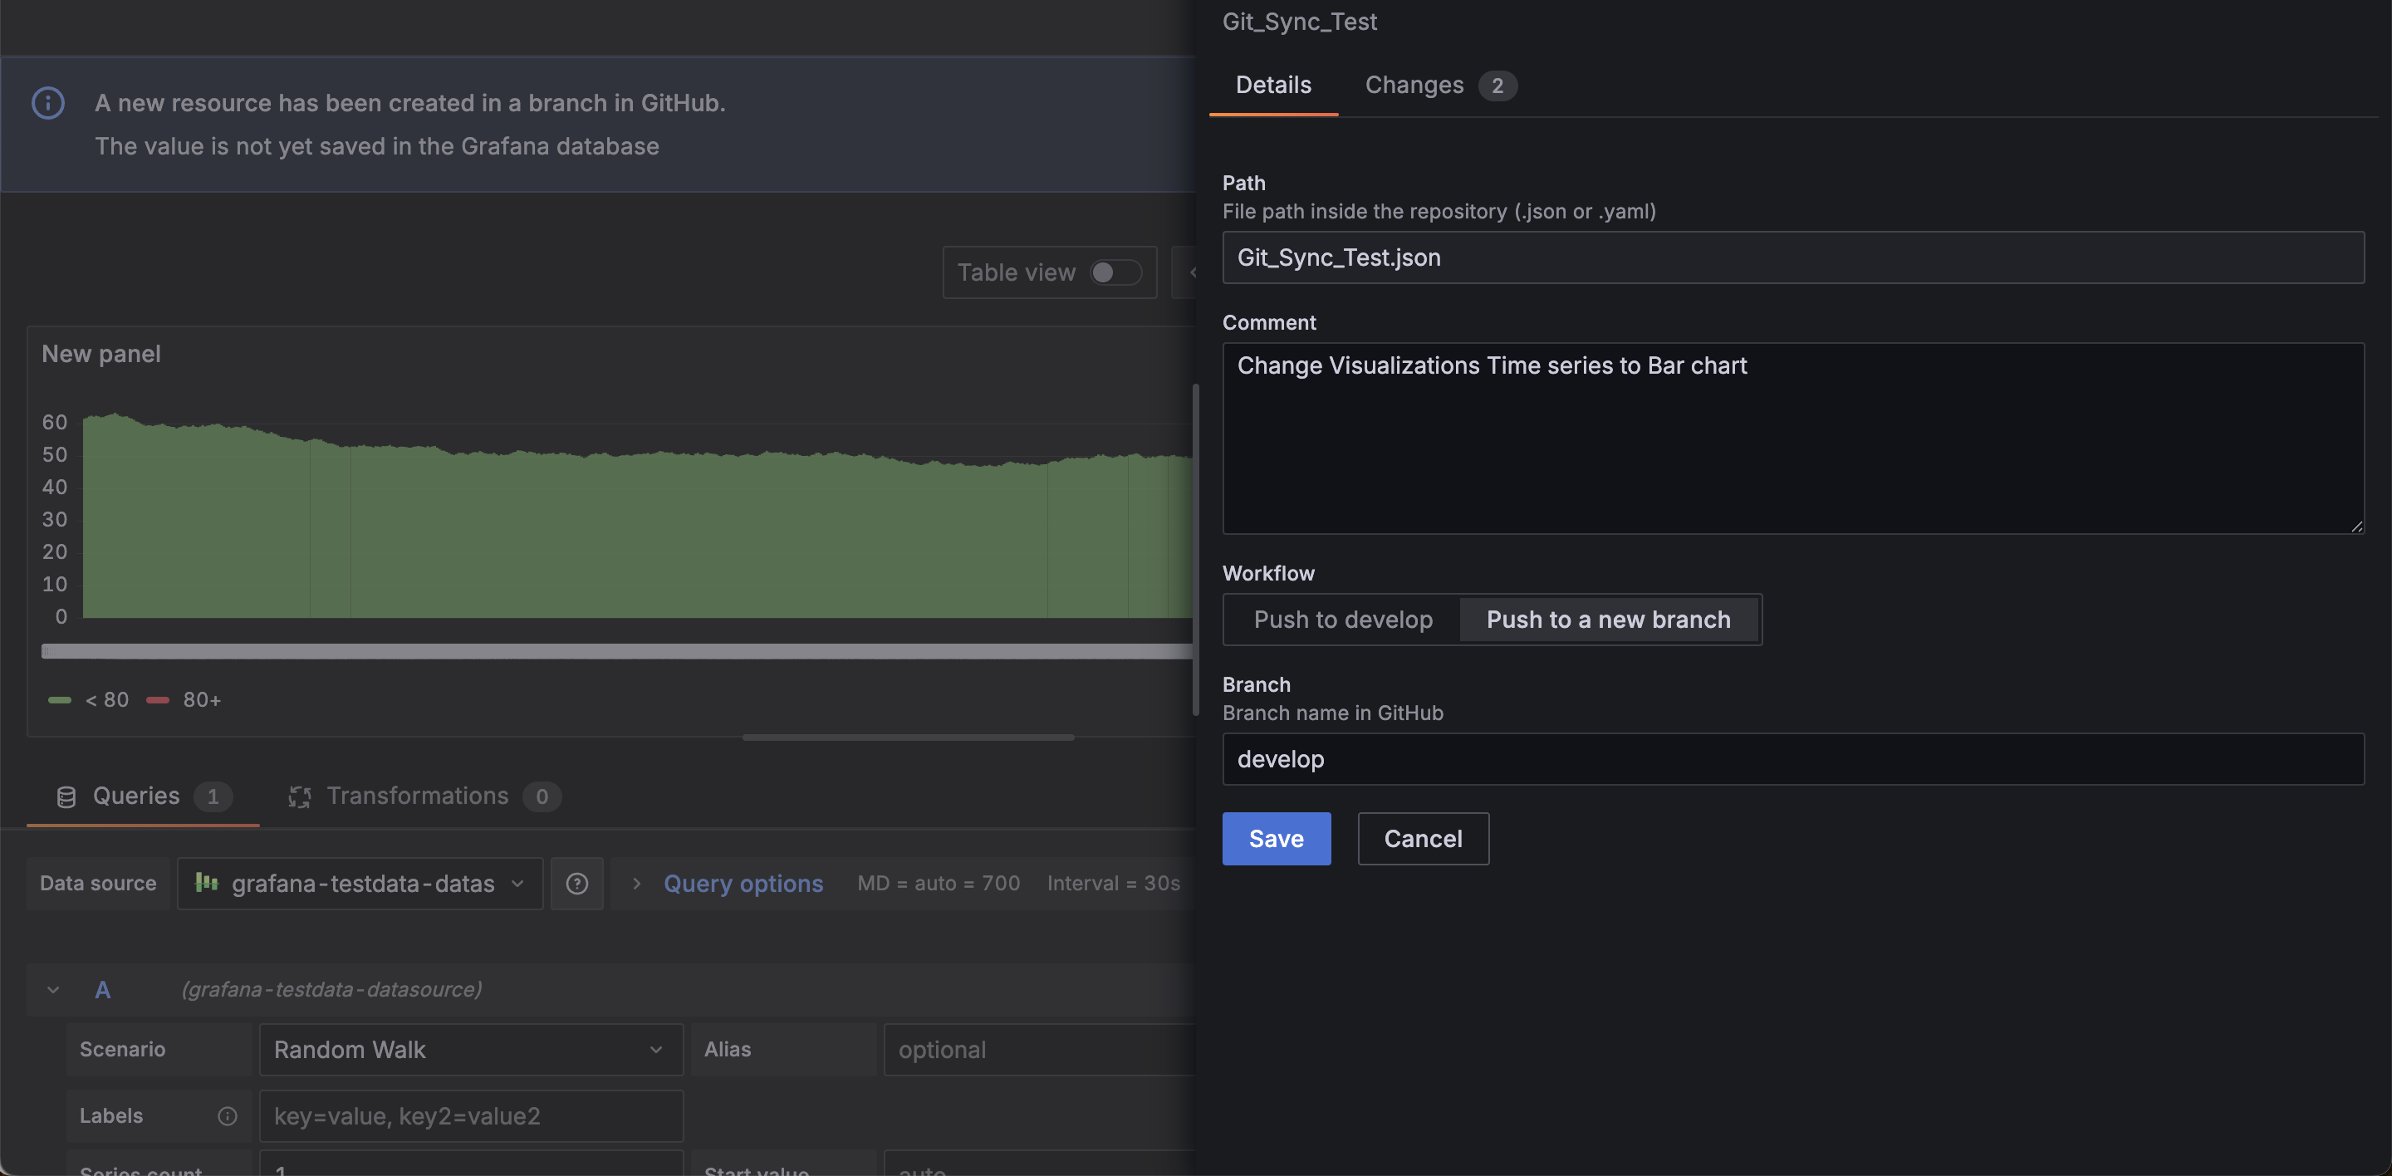
Task: Click the '< 80' green legend entry
Action: coord(88,701)
